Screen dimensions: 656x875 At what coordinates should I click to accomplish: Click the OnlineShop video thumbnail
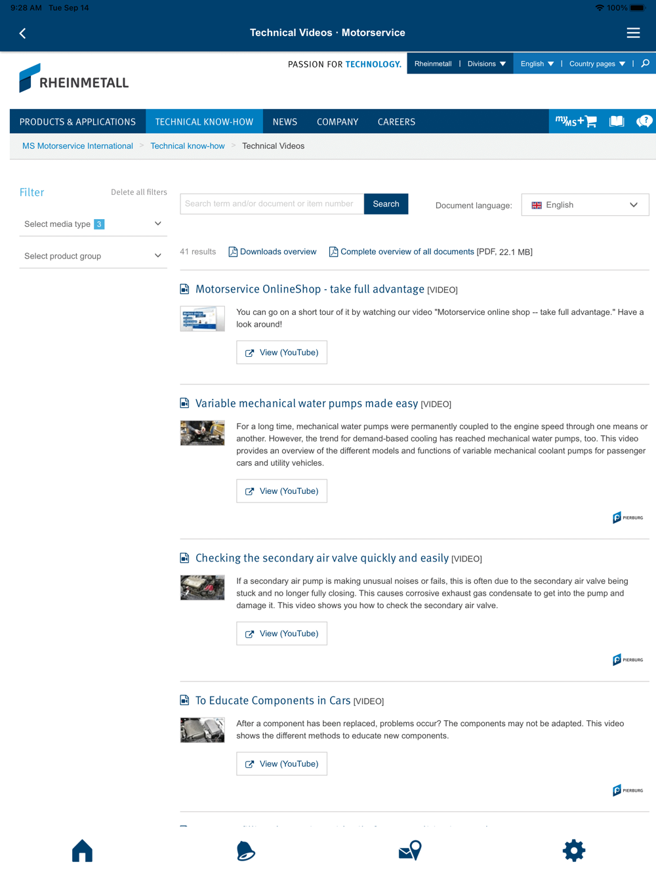point(202,319)
